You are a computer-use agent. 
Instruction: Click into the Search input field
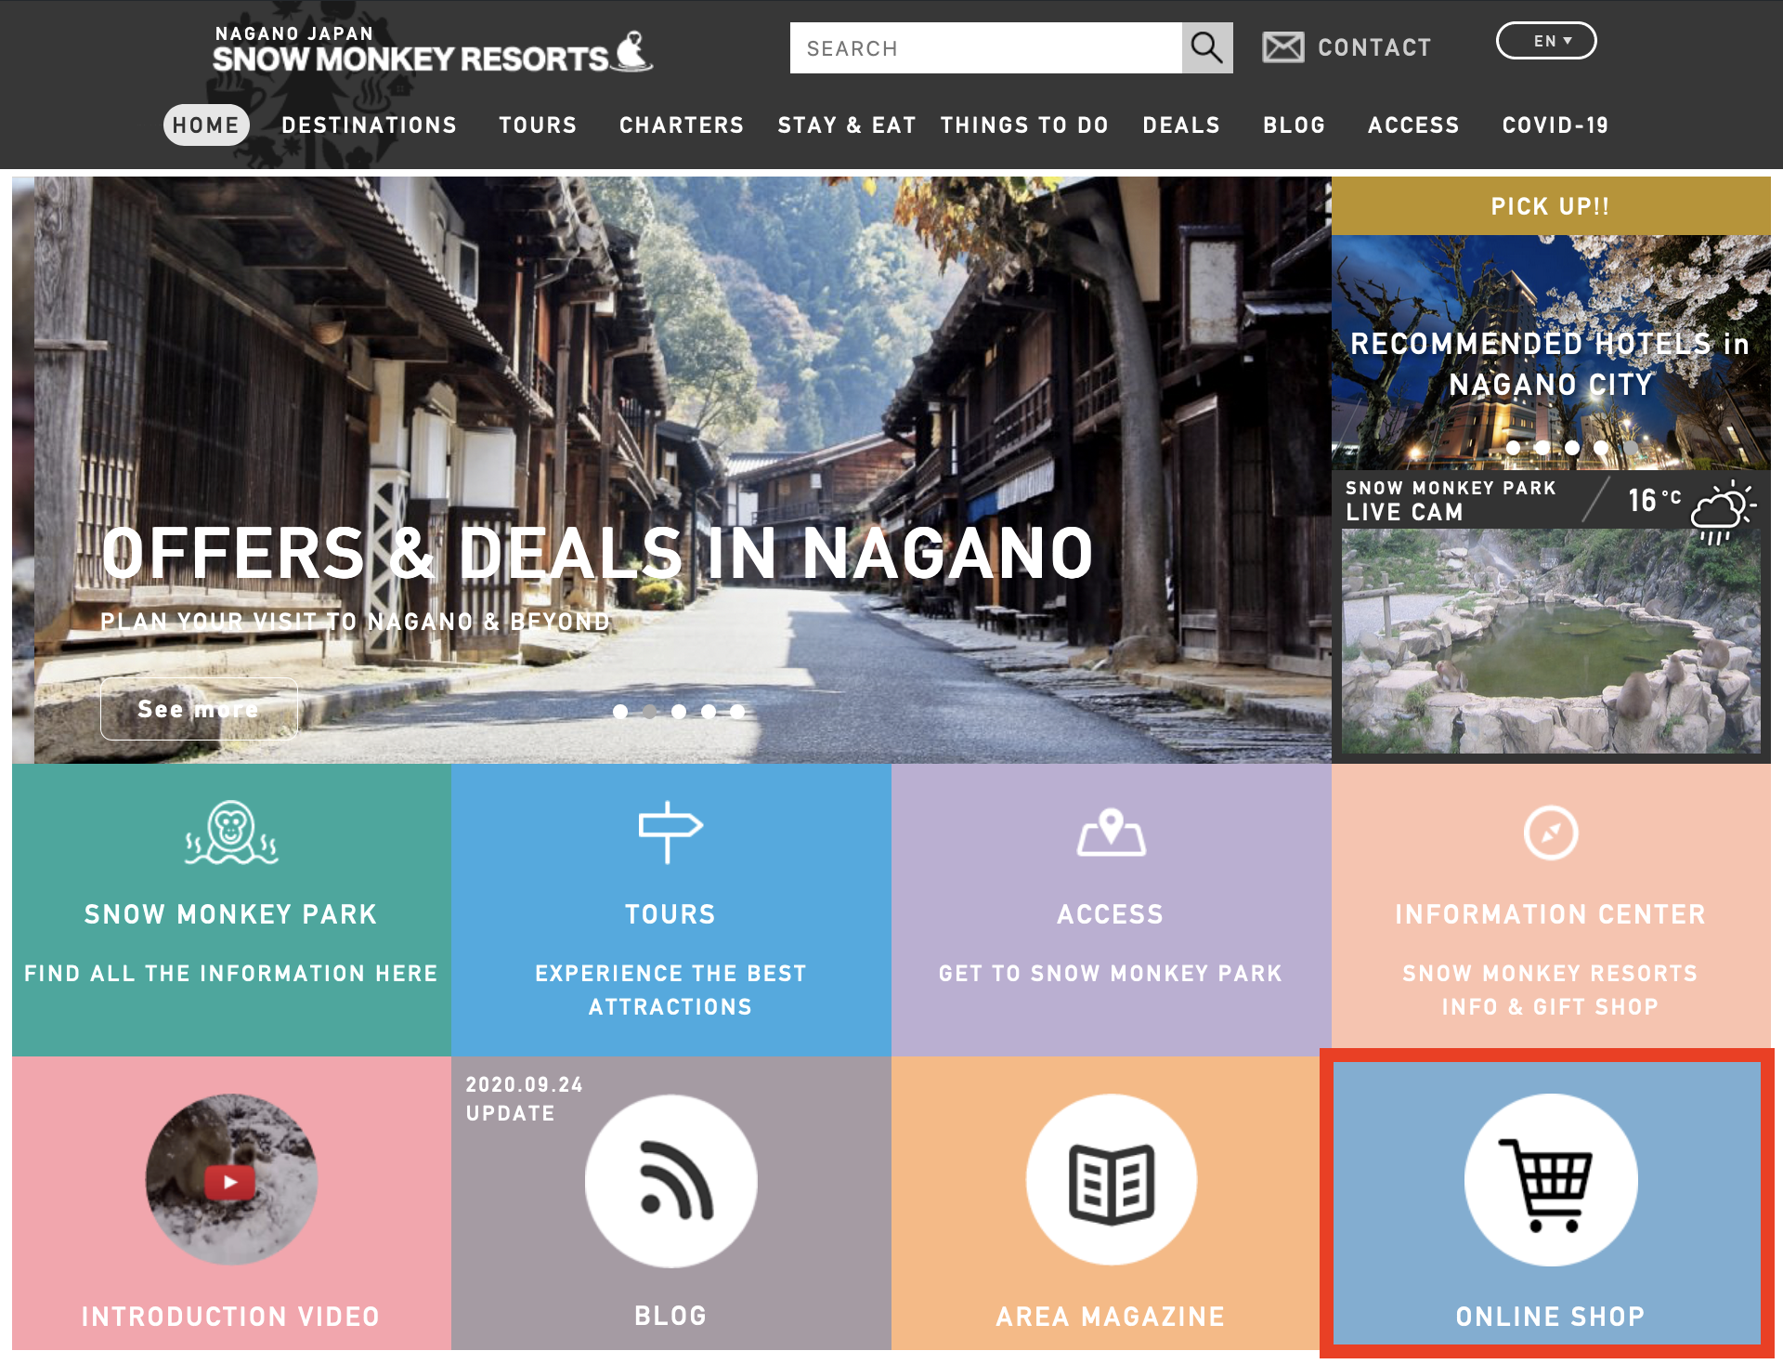coord(984,48)
